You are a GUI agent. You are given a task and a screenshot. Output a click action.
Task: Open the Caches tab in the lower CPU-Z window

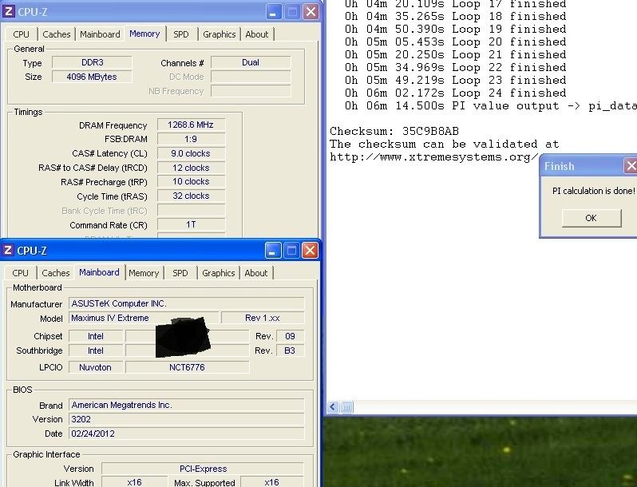point(56,273)
